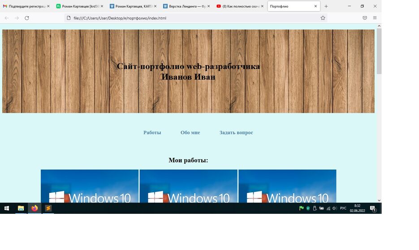
Task: Click the 'РУС' language indicator
Action: [343, 208]
